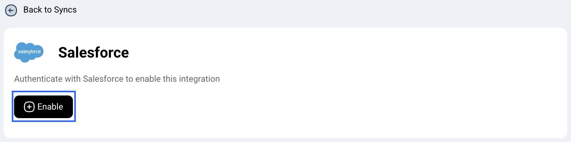Select the blue salesforce cloud image
The image size is (571, 142).
[29, 52]
